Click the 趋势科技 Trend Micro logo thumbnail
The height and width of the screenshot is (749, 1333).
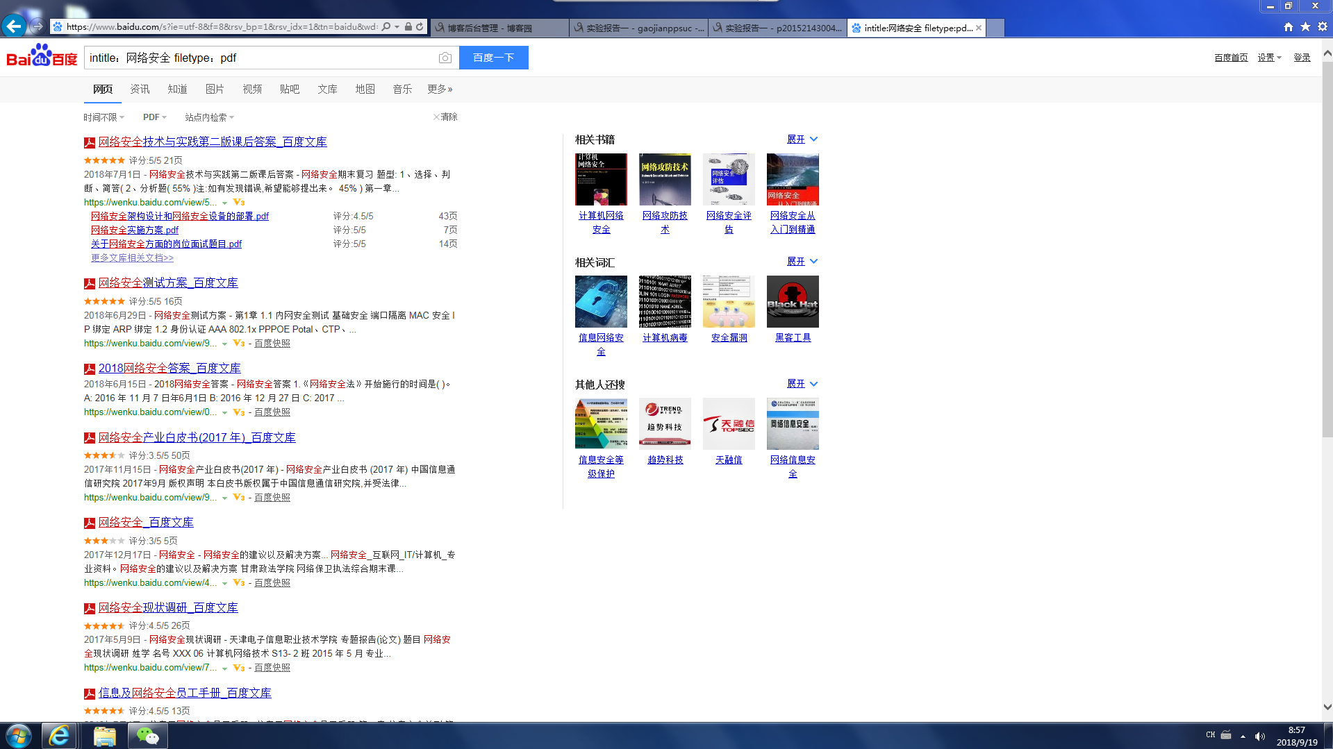pos(665,423)
